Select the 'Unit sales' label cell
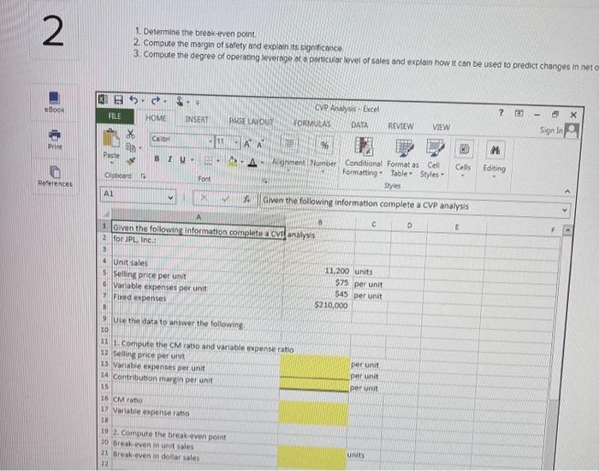599x471 pixels. point(197,264)
